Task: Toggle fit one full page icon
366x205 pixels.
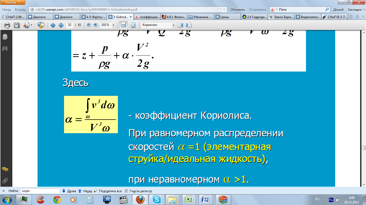Action: [133, 25]
